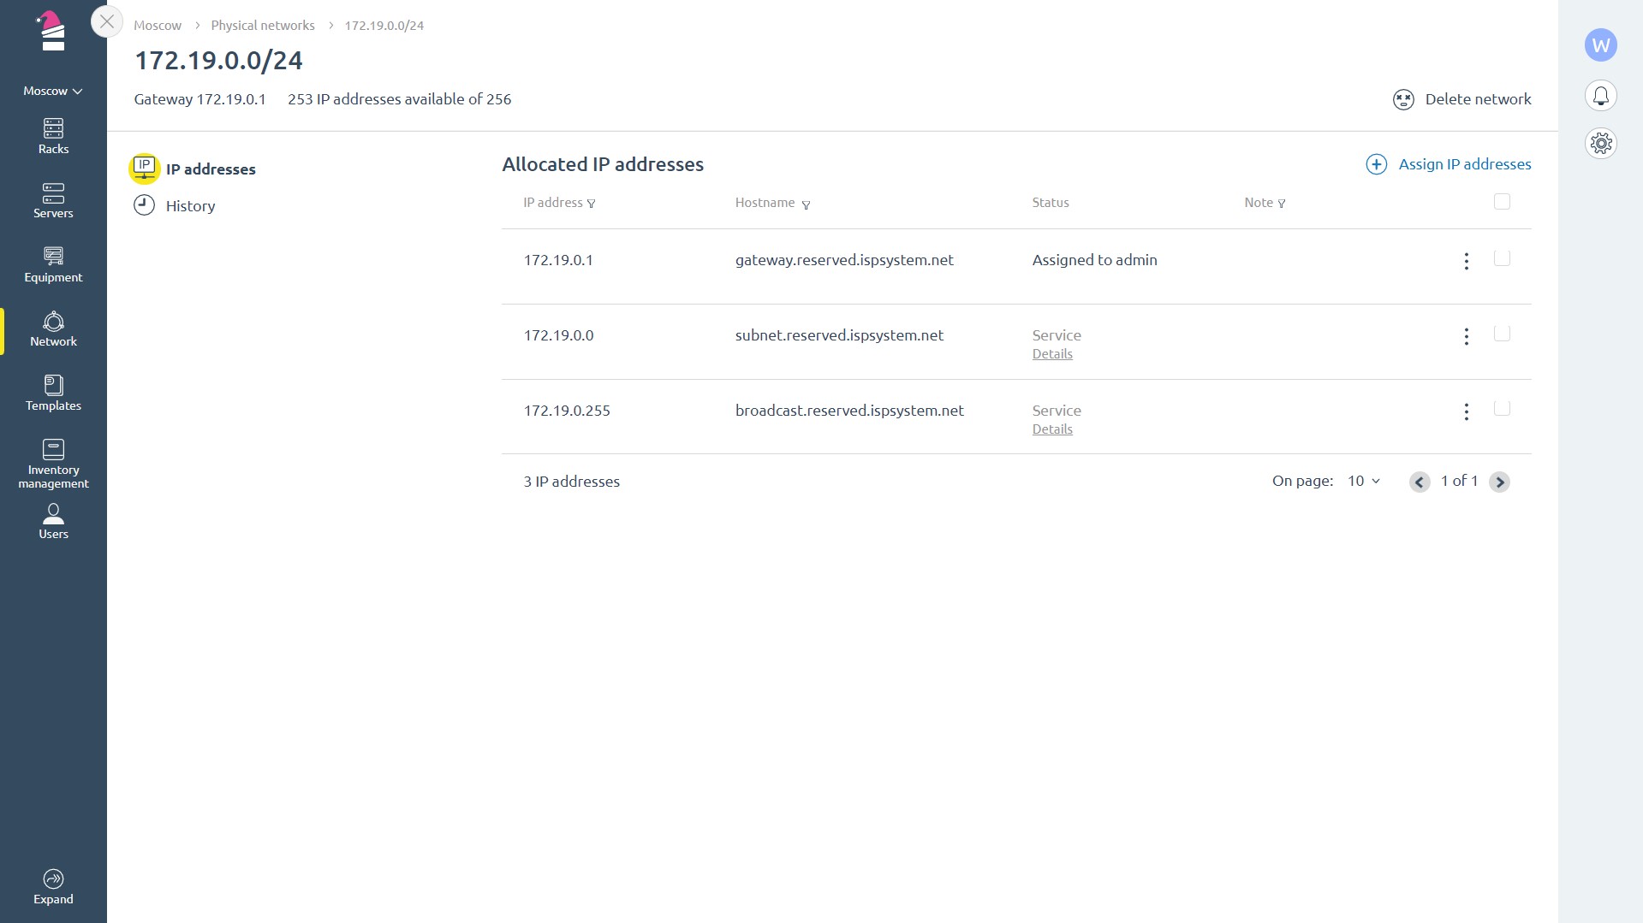Open Inventory management

53,464
